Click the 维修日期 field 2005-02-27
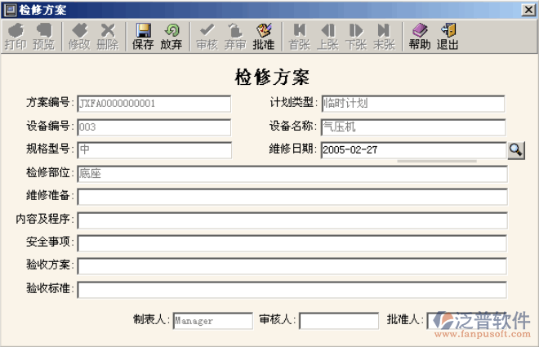 413,150
